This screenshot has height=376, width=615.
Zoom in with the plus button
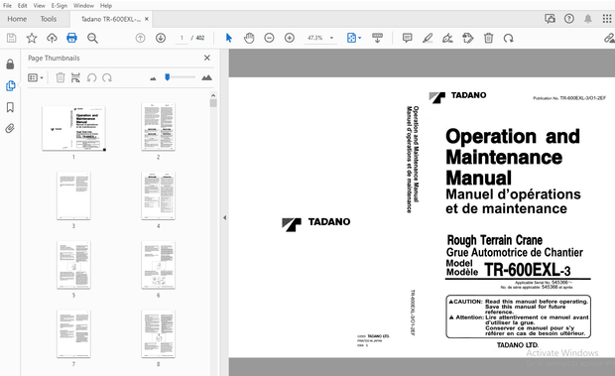(x=290, y=38)
